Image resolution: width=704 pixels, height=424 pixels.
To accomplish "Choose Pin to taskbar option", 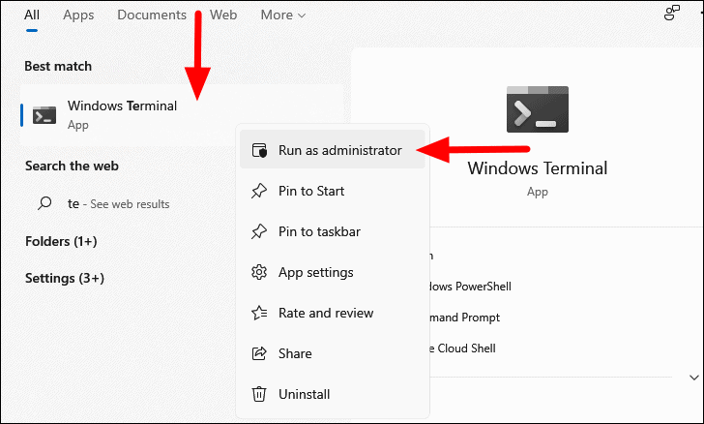I will pyautogui.click(x=333, y=231).
